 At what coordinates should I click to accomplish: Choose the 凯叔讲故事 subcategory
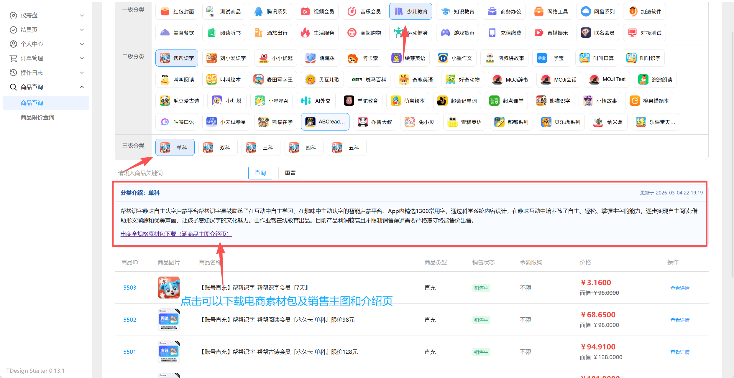click(504, 58)
